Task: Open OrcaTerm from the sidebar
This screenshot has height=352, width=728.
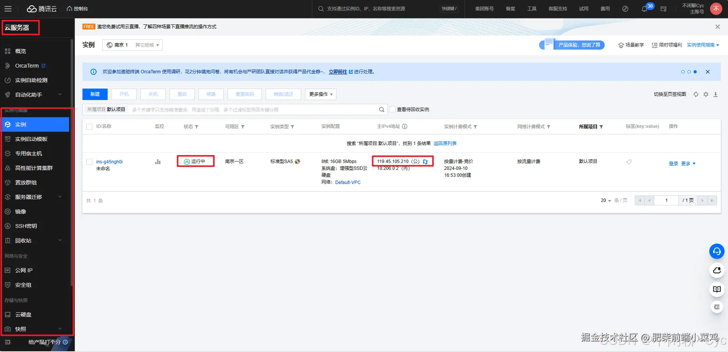Action: click(x=27, y=66)
